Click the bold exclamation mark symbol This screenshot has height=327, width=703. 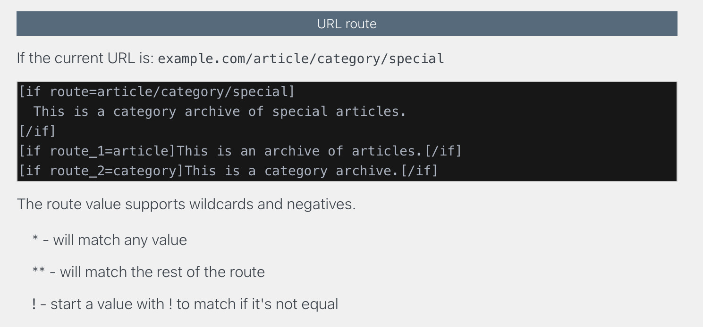(34, 304)
